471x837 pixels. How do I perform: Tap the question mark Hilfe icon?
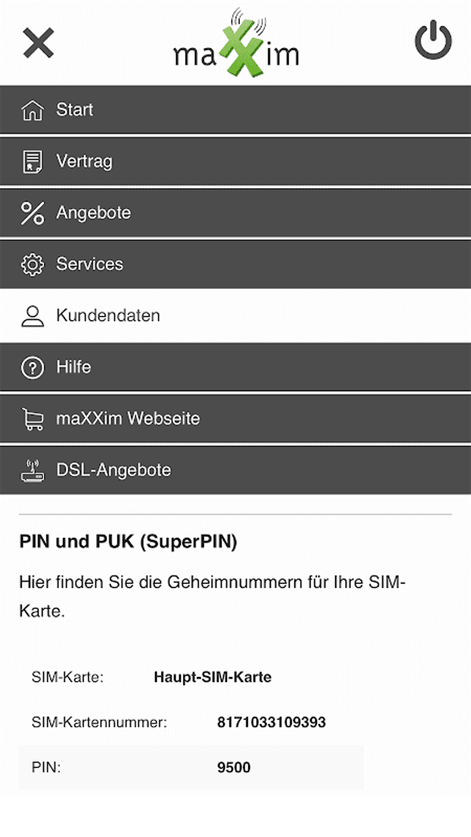coord(32,368)
